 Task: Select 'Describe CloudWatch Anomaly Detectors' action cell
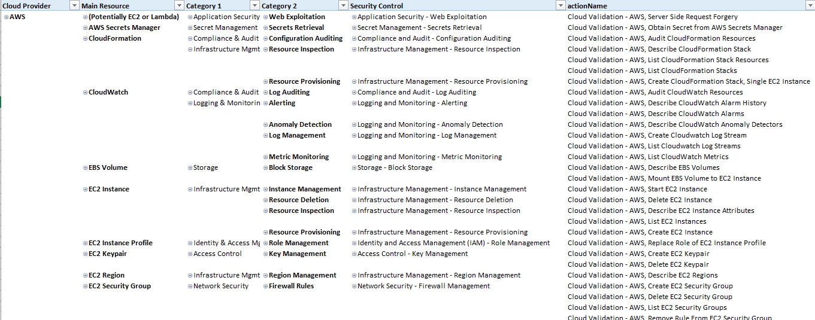coord(675,124)
